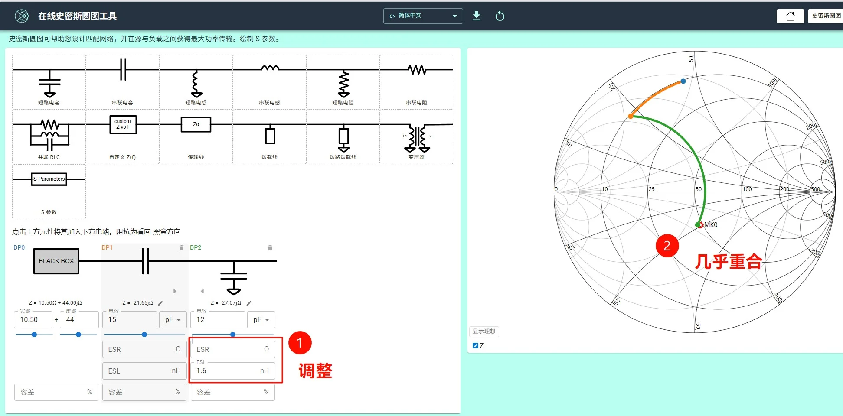Edit DP1 impedance with pencil icon

[160, 303]
